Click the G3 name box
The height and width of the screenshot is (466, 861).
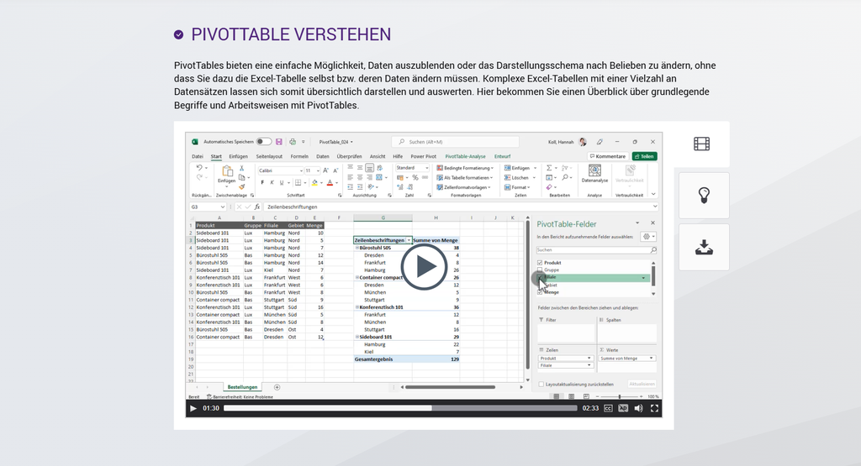coord(208,207)
